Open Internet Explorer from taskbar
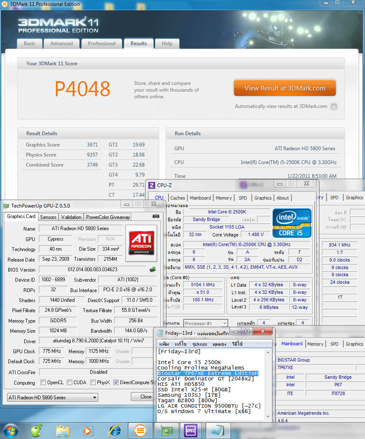The image size is (365, 439). [x=115, y=431]
